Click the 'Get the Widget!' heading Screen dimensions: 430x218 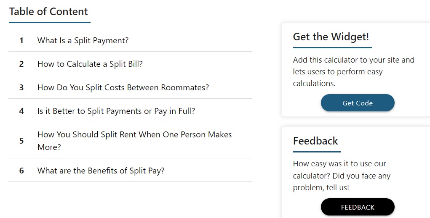pos(331,37)
